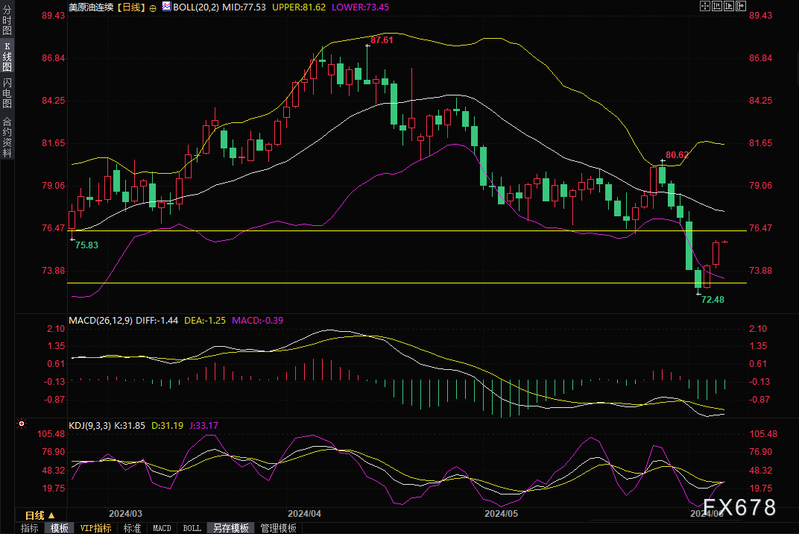Image resolution: width=799 pixels, height=534 pixels.
Task: Select the 指标 tab at the bottom
Action: 30,528
